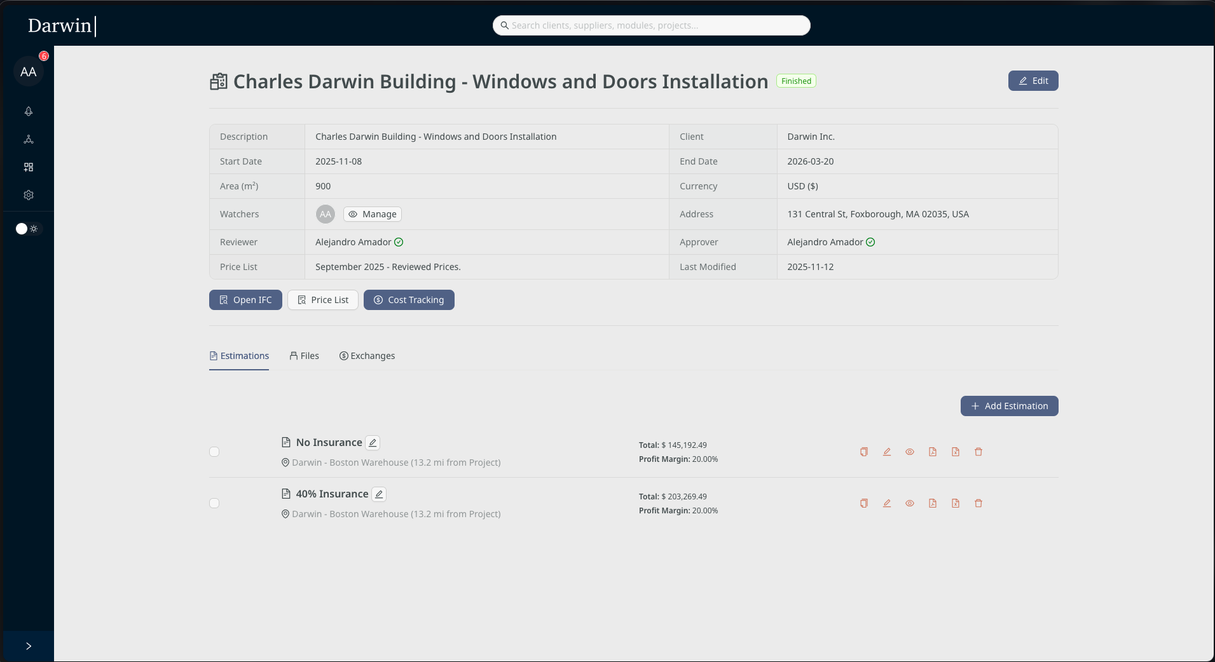Expand the collapsed sidebar with chevron arrow
The width and height of the screenshot is (1215, 662).
point(28,645)
